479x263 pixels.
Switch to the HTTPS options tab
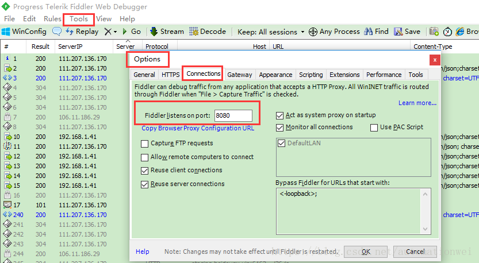click(x=170, y=75)
